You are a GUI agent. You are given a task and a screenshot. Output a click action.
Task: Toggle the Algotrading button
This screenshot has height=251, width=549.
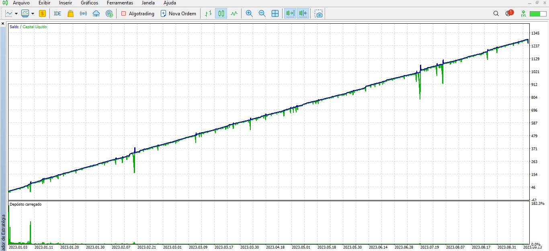pyautogui.click(x=137, y=13)
